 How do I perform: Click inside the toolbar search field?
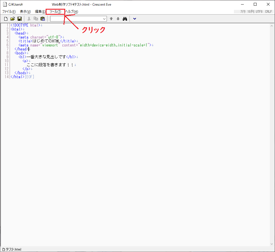pyautogui.click(x=76, y=19)
